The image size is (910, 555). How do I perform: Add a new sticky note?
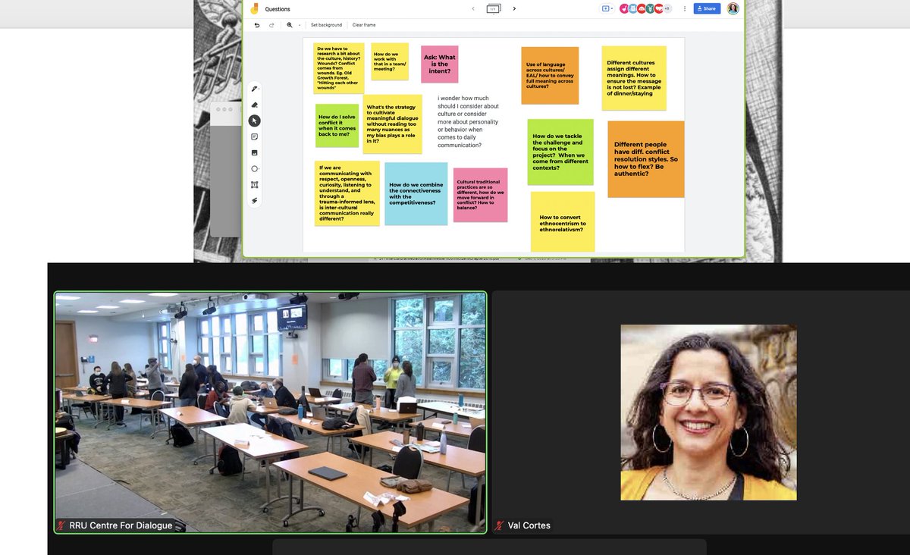click(x=254, y=136)
